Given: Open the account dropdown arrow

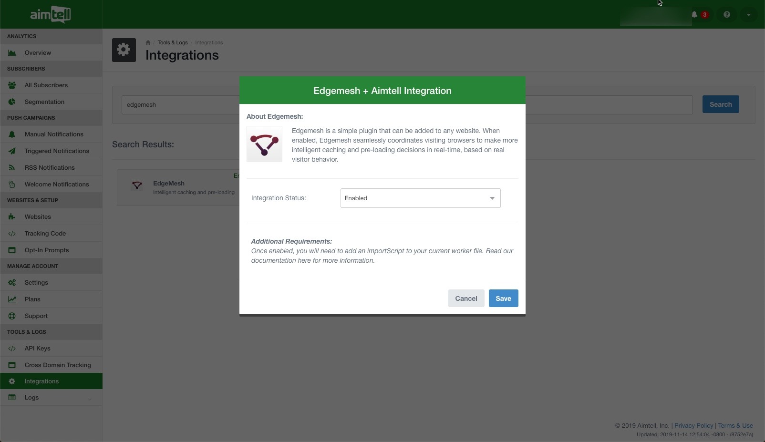Looking at the screenshot, I should [x=748, y=15].
